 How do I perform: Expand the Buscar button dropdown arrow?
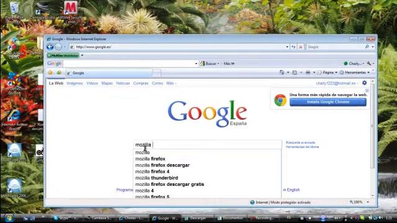click(218, 63)
